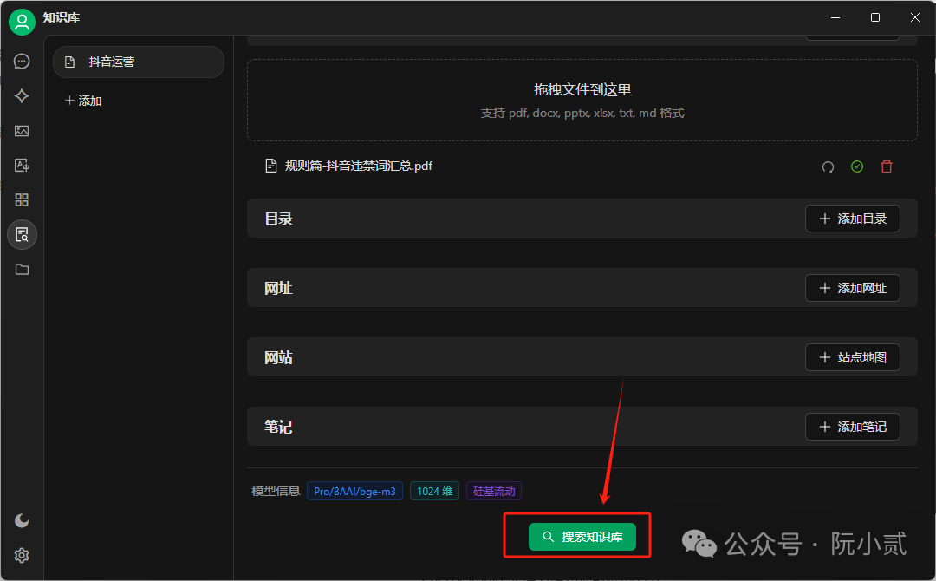The image size is (936, 581).
Task: Click the 硅基流动 provider tag
Action: 494,492
